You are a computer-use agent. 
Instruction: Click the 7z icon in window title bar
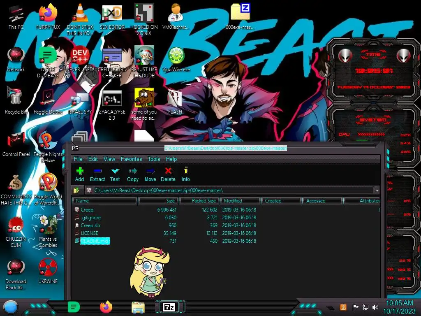click(76, 148)
